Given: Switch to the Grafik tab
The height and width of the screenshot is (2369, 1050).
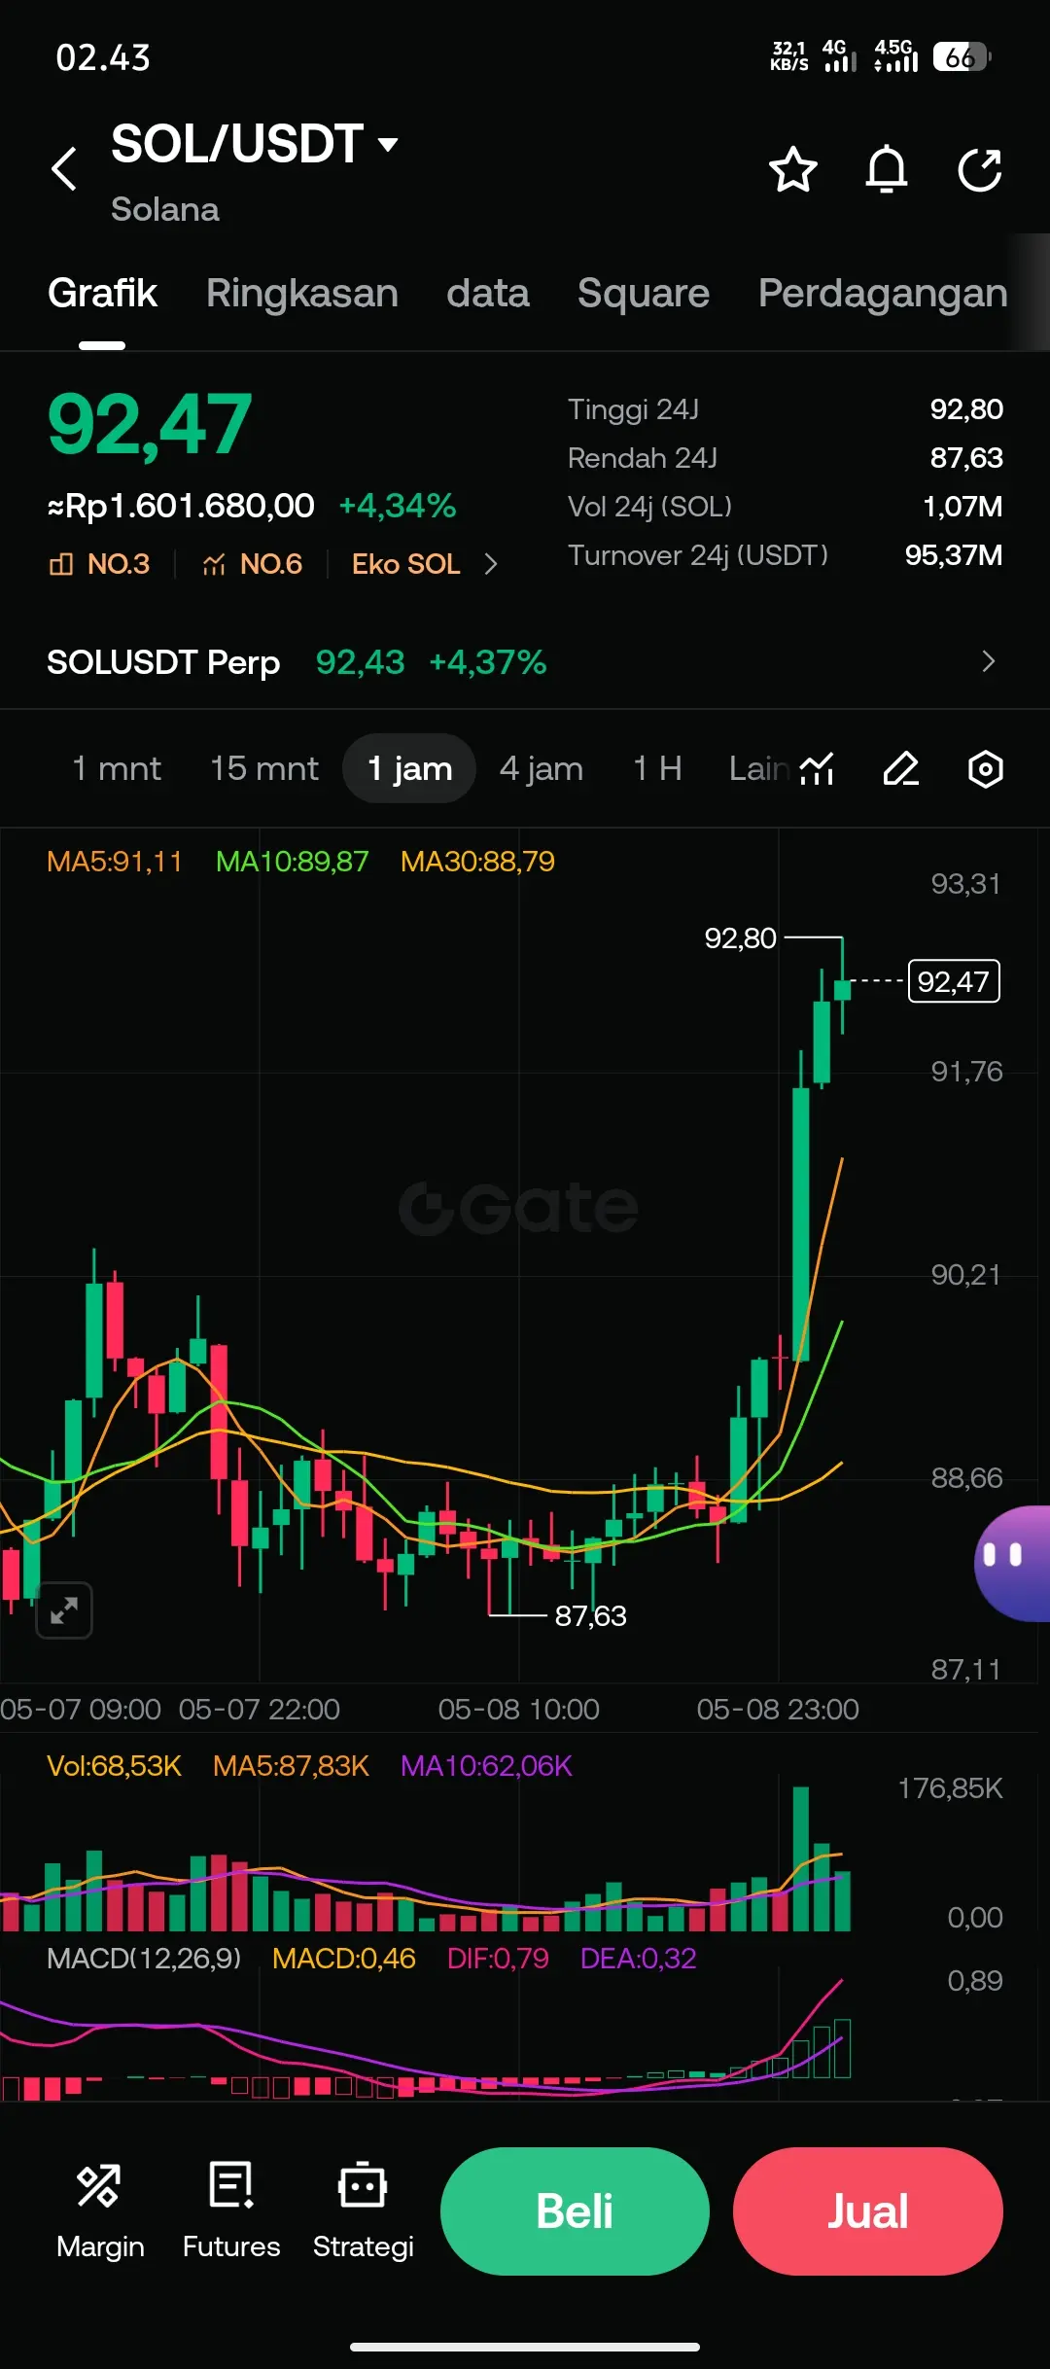Looking at the screenshot, I should coord(102,293).
